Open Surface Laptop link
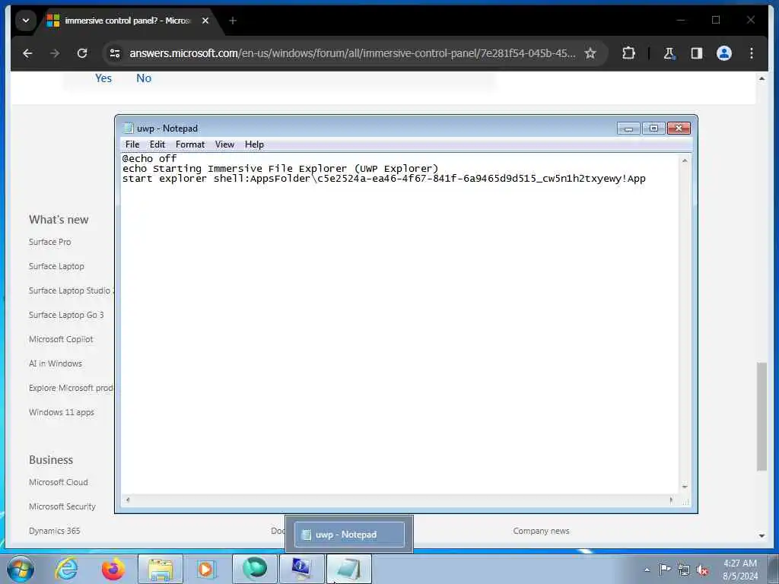Screen dimensions: 779x584 (56, 266)
